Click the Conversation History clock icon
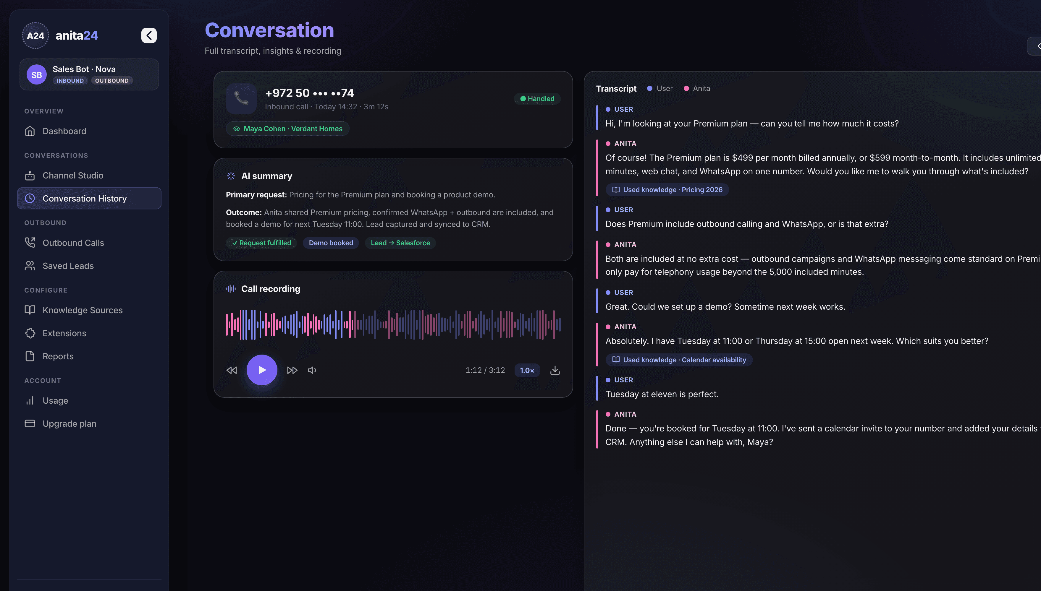This screenshot has height=591, width=1041. 30,199
